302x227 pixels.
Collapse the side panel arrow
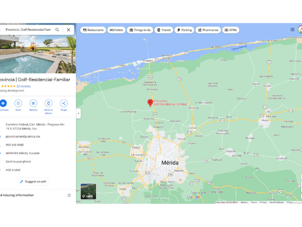[78, 113]
